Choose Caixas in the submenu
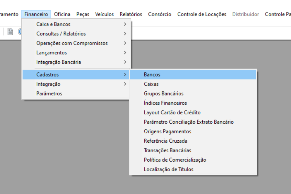Image resolution: width=291 pixels, height=194 pixels. 193,84
